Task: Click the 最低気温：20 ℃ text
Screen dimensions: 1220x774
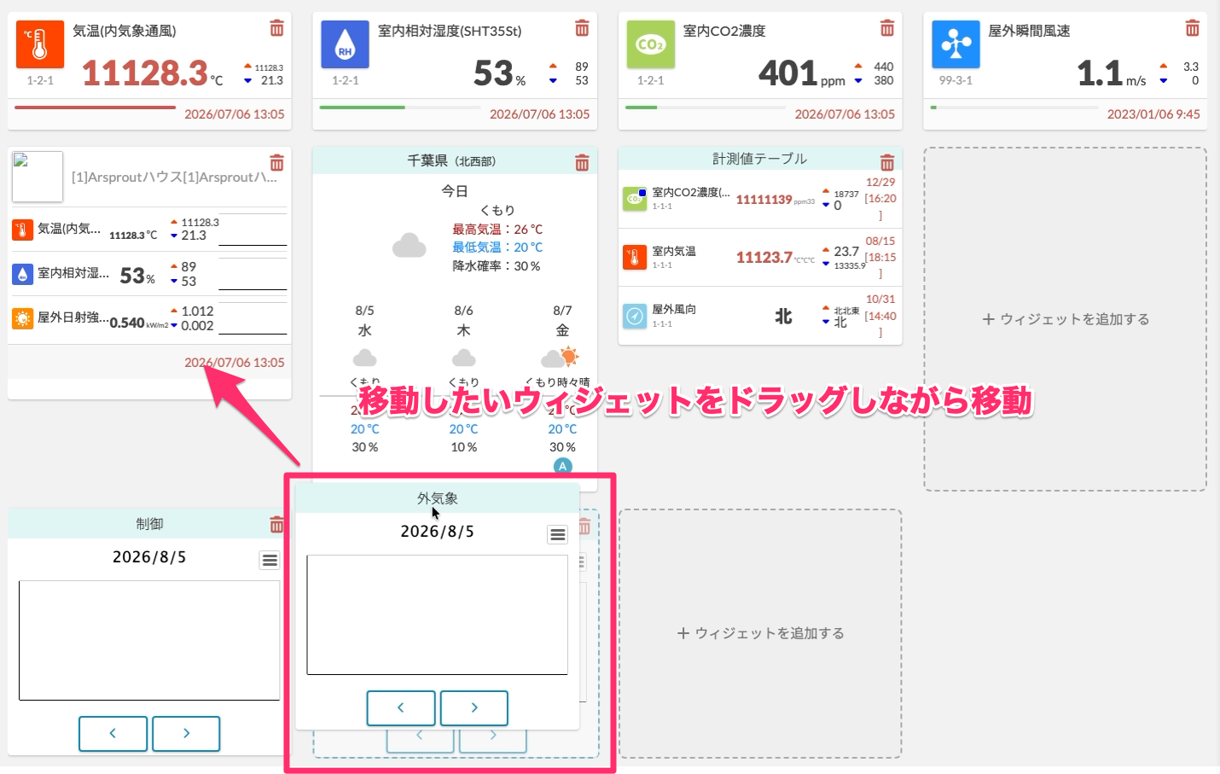Action: click(497, 247)
